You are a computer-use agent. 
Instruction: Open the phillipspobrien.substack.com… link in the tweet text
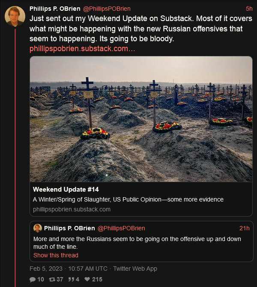click(x=82, y=49)
